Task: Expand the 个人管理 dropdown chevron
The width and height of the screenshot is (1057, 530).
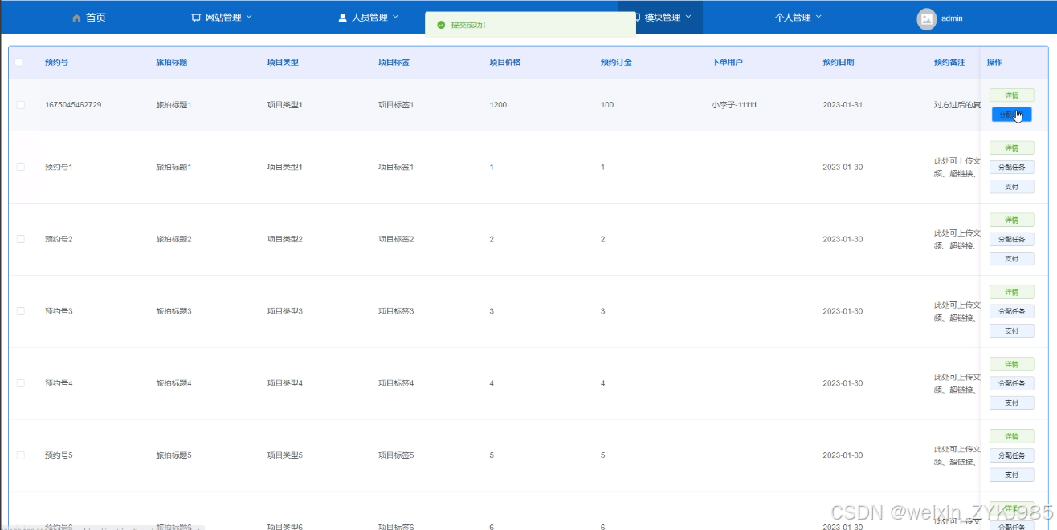Action: (818, 17)
